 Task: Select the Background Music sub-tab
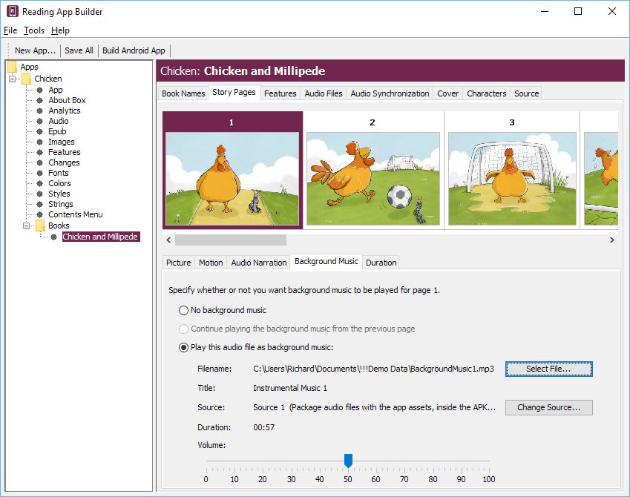pyautogui.click(x=326, y=261)
